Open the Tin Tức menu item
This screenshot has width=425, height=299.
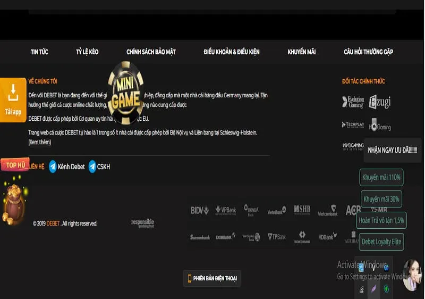click(x=39, y=52)
